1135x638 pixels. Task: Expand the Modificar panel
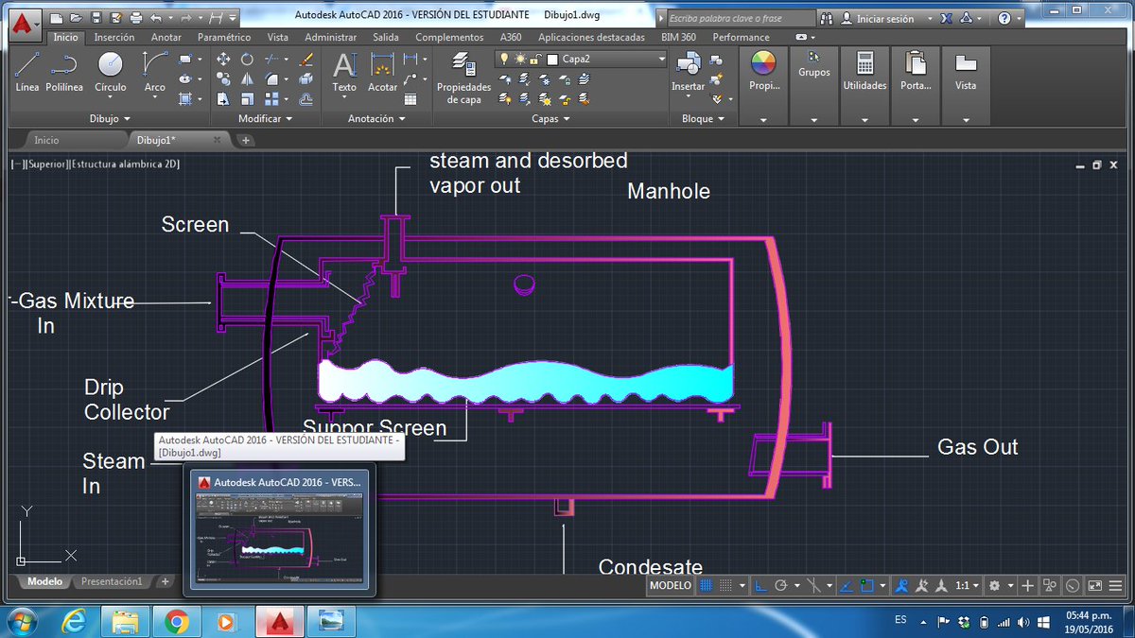(265, 119)
